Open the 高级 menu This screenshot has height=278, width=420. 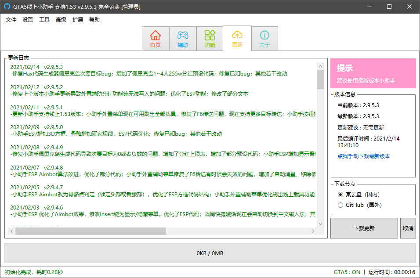[x=61, y=20]
